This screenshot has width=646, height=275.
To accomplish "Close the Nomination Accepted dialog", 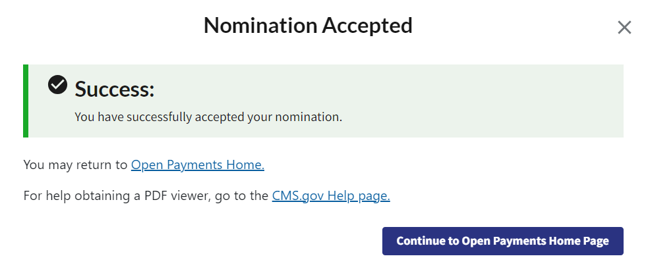I will pos(624,28).
